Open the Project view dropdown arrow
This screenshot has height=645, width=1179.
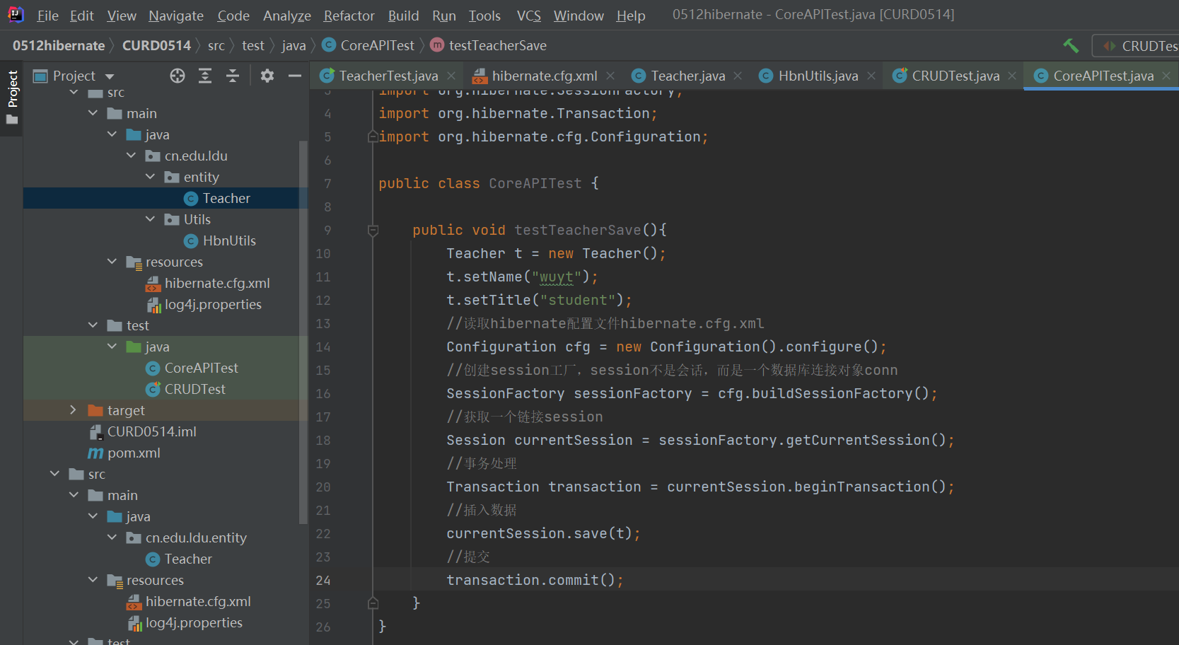110,76
